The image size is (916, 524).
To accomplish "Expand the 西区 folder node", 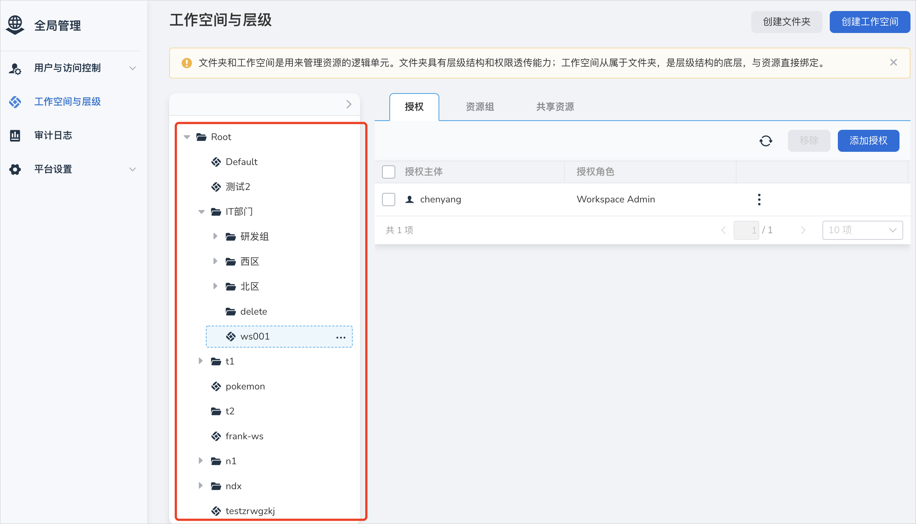I will tap(215, 261).
